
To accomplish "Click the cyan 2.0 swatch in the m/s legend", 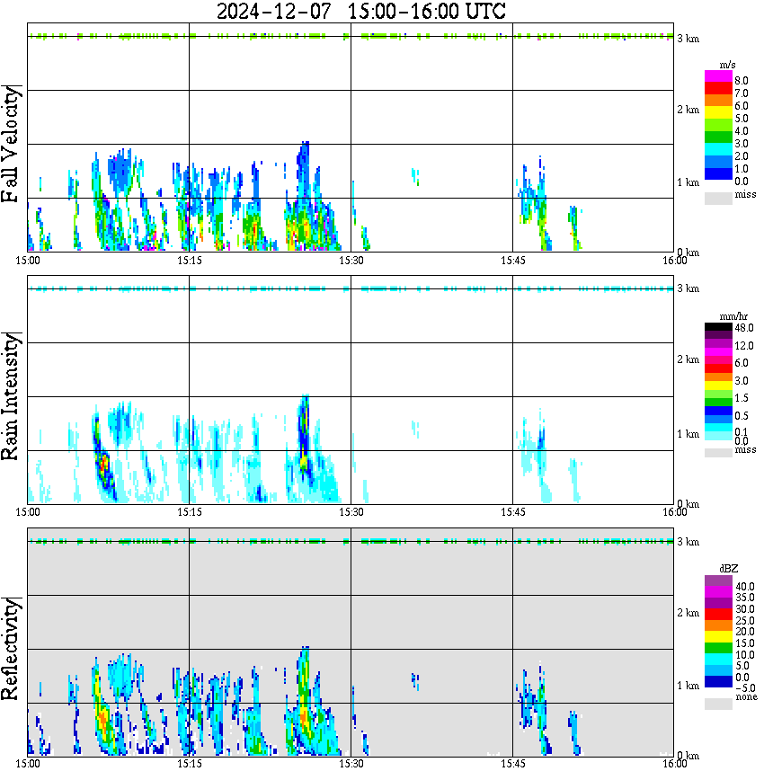I will (718, 149).
